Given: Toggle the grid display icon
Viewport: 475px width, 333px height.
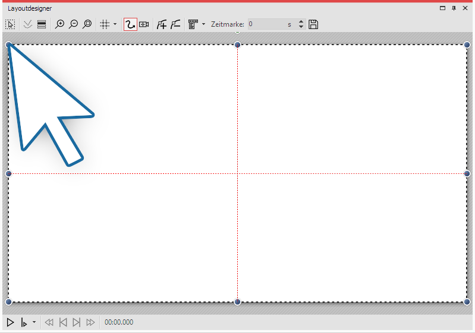Looking at the screenshot, I should pos(104,24).
